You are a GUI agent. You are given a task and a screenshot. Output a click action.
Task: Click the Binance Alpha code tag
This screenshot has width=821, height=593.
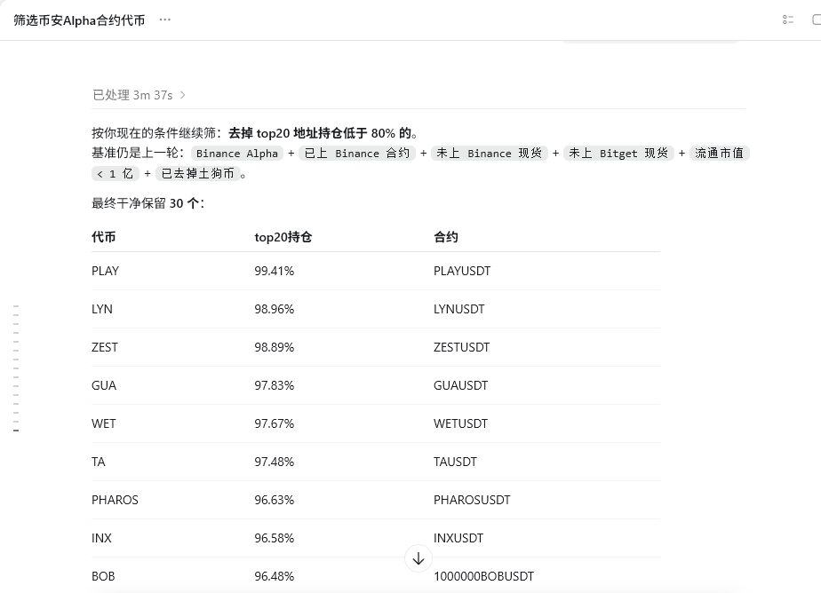tap(237, 154)
